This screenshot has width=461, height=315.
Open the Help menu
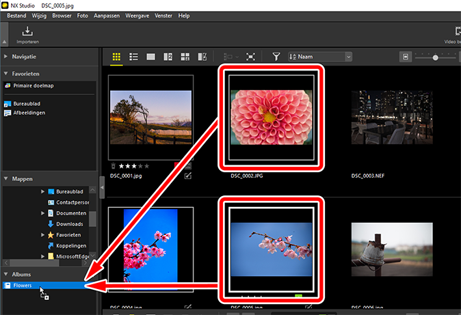coord(184,16)
